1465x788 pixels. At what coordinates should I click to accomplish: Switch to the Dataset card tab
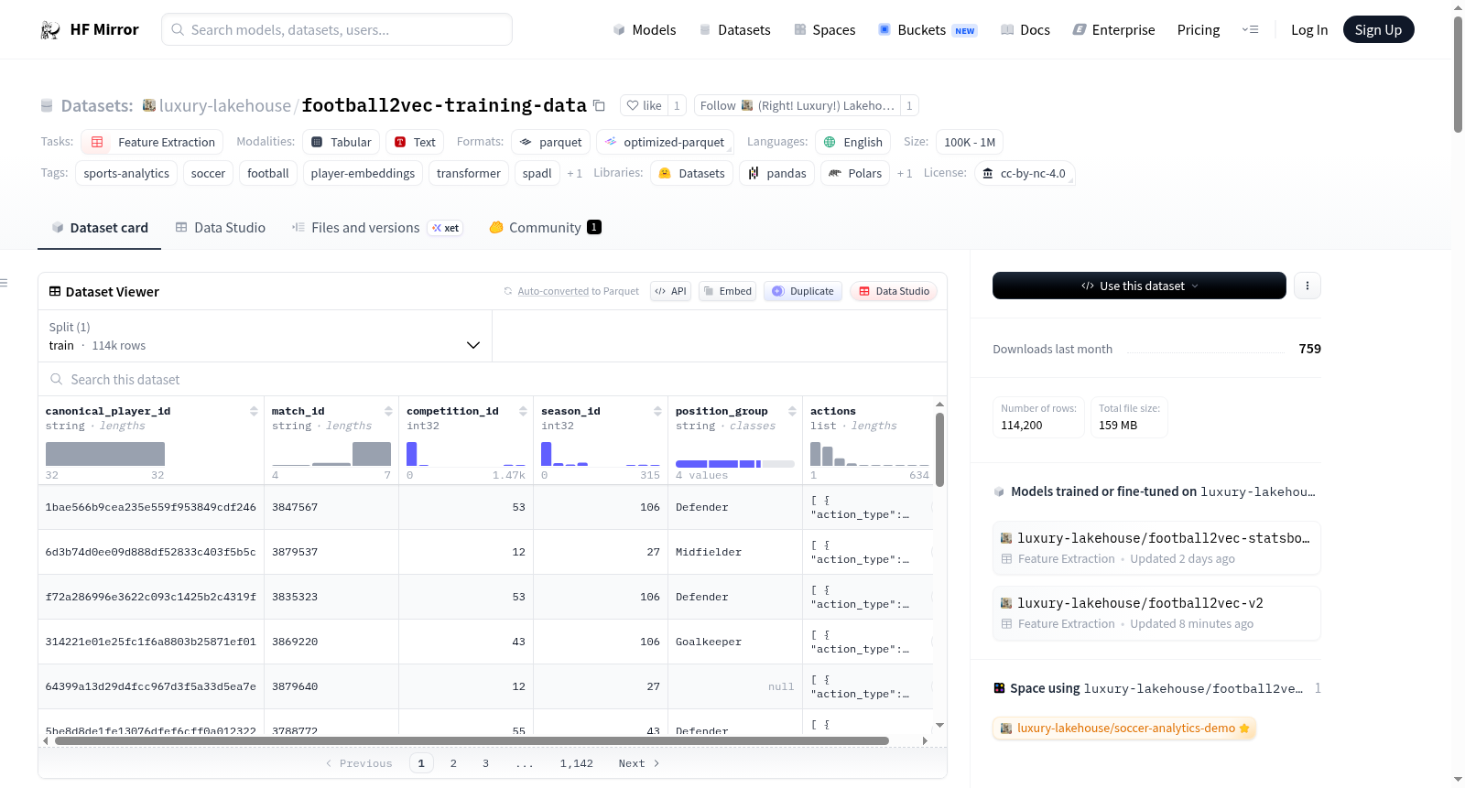[100, 228]
